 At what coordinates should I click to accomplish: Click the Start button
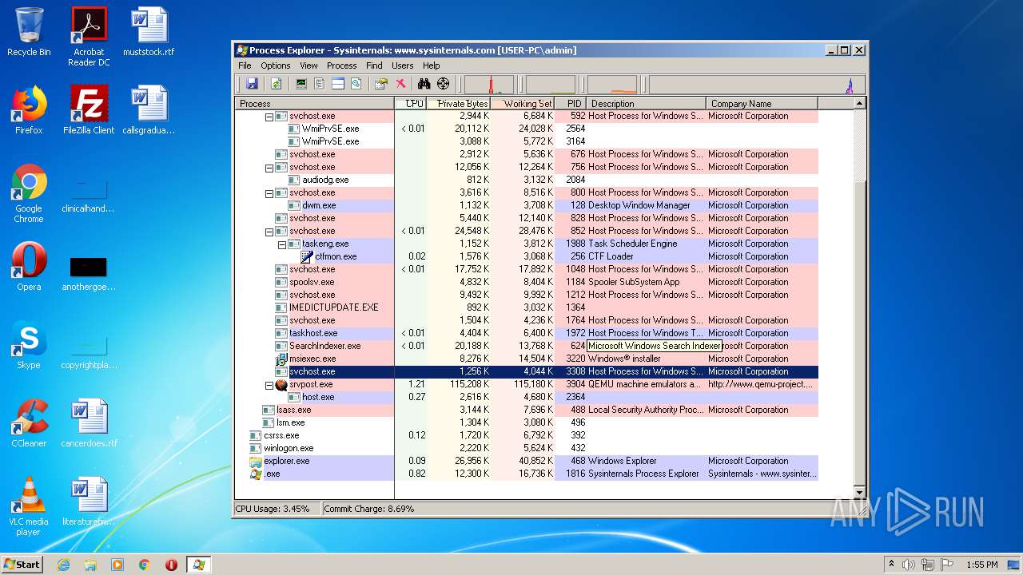click(x=22, y=565)
